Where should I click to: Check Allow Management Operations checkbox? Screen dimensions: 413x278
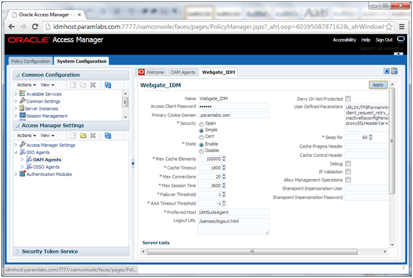tap(348, 180)
